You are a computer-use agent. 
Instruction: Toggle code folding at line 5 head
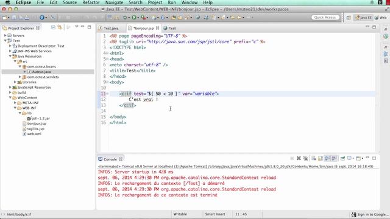107,59
